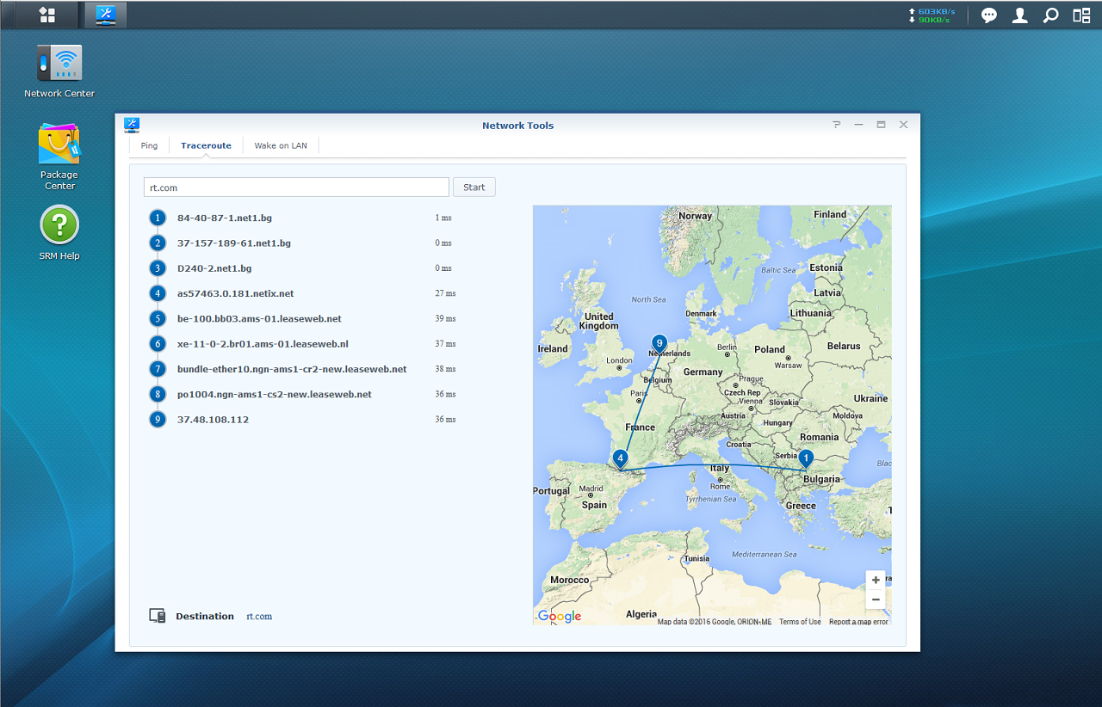
Task: Click hop 4 circle in the traceroute list
Action: coord(157,293)
